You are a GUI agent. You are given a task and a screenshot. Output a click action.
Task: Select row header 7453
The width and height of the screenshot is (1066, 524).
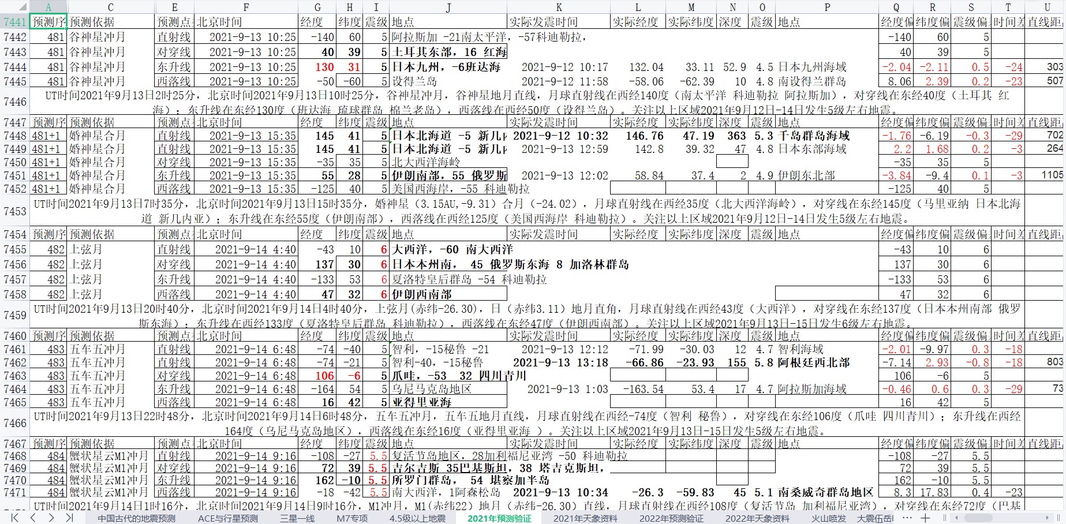(14, 211)
